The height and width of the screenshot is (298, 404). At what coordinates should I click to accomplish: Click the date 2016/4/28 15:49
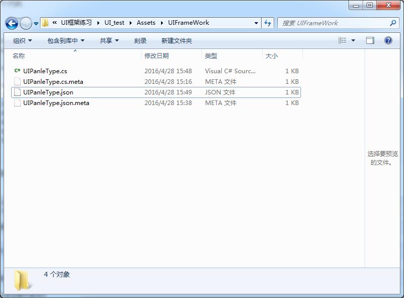(x=168, y=92)
